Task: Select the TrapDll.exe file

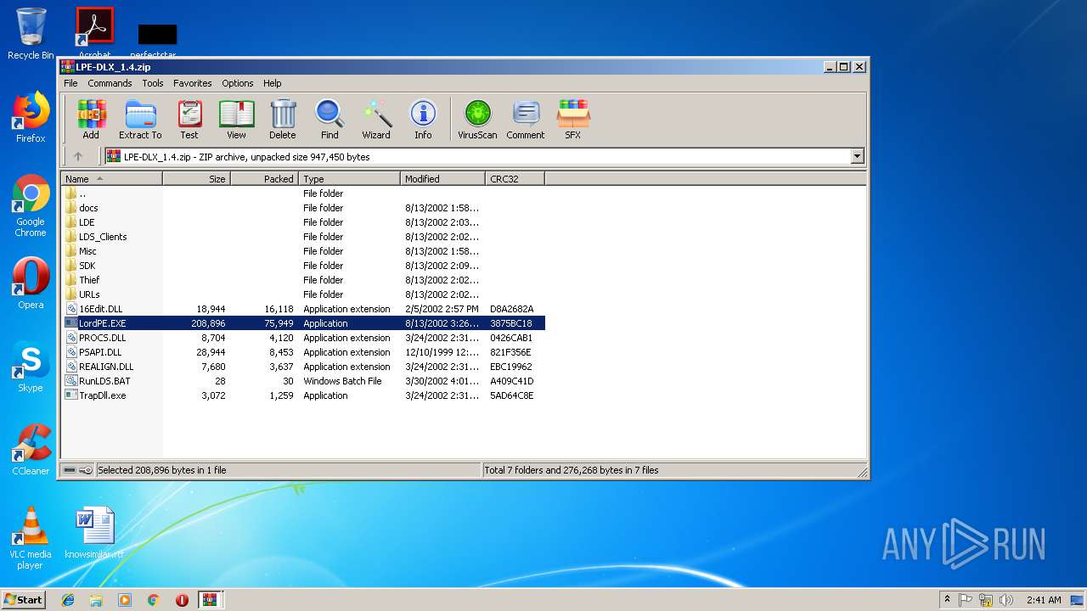Action: pyautogui.click(x=304, y=395)
